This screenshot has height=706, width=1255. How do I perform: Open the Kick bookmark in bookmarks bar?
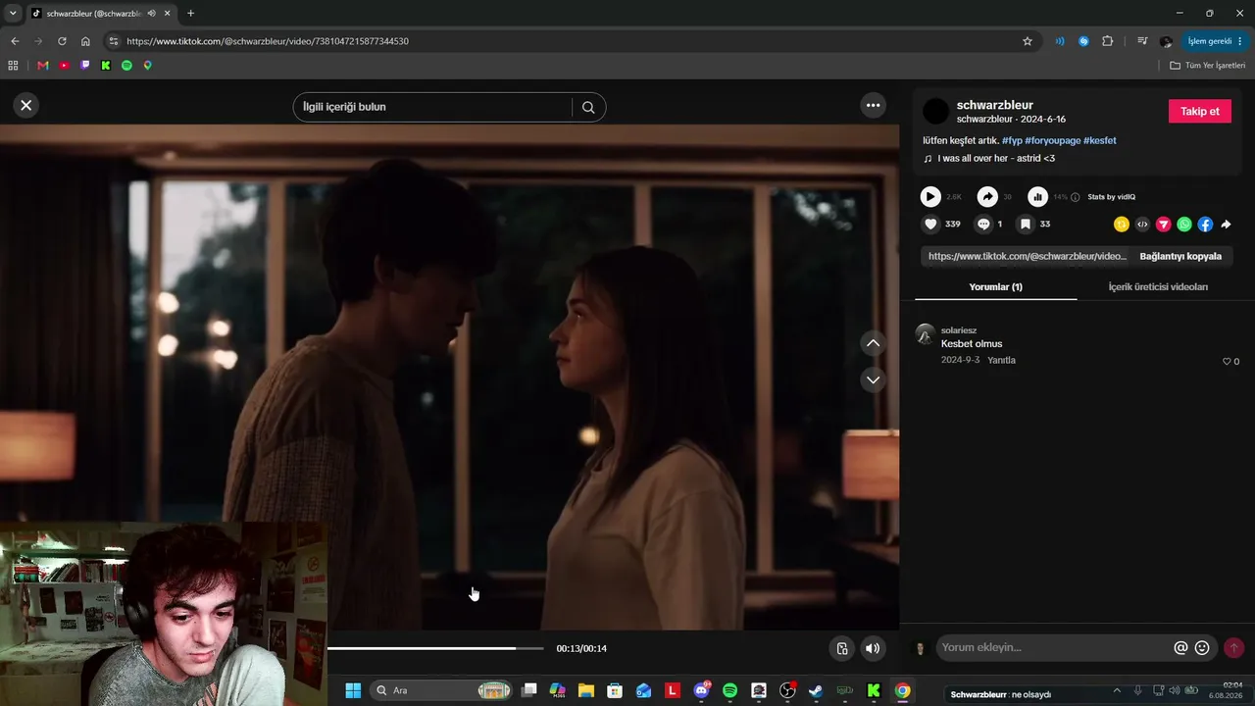[106, 66]
